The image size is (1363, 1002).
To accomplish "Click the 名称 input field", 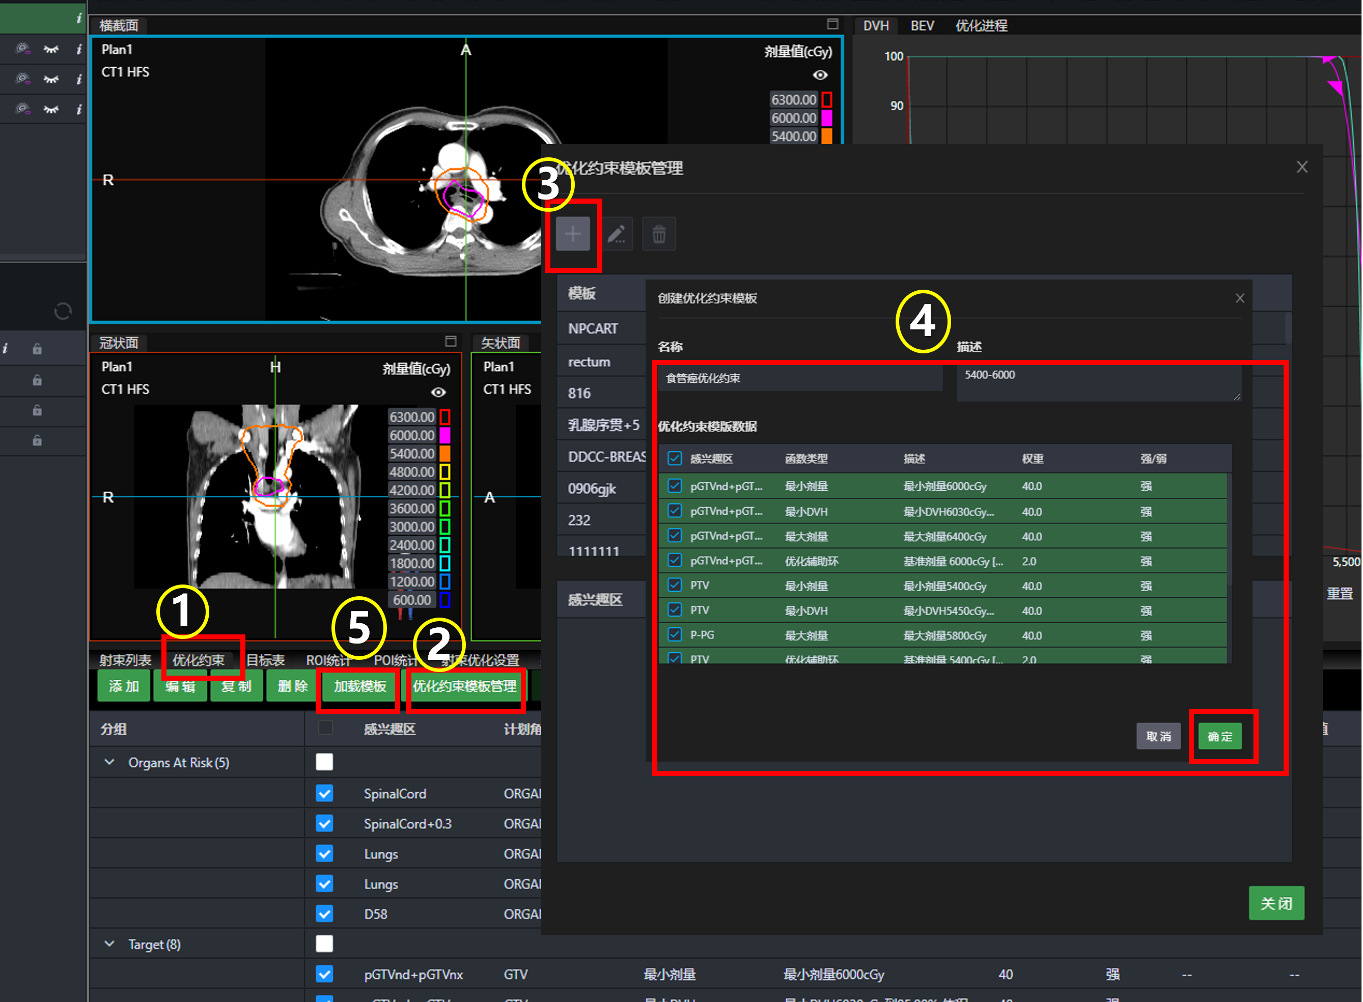I will [800, 378].
